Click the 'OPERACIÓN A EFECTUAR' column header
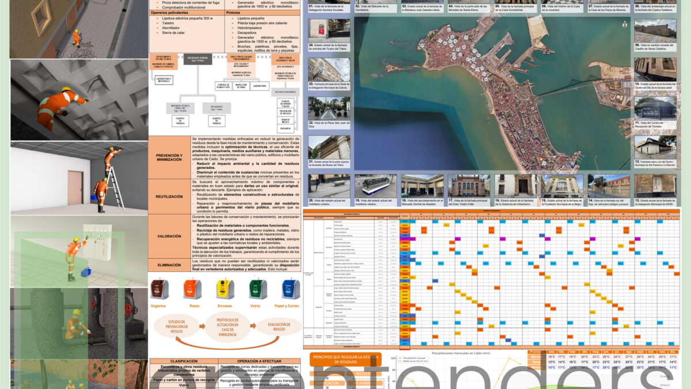Viewport: 691px width, 389px height. 259,361
